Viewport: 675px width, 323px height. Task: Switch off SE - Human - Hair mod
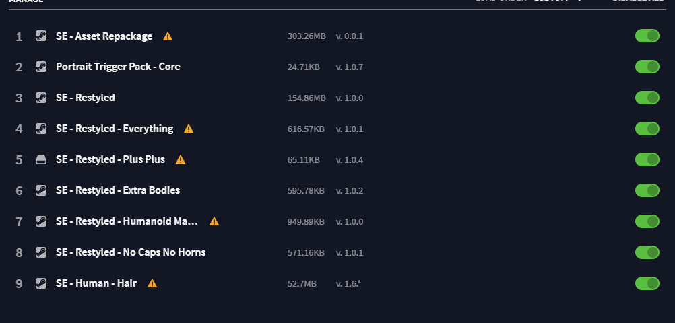pos(647,283)
